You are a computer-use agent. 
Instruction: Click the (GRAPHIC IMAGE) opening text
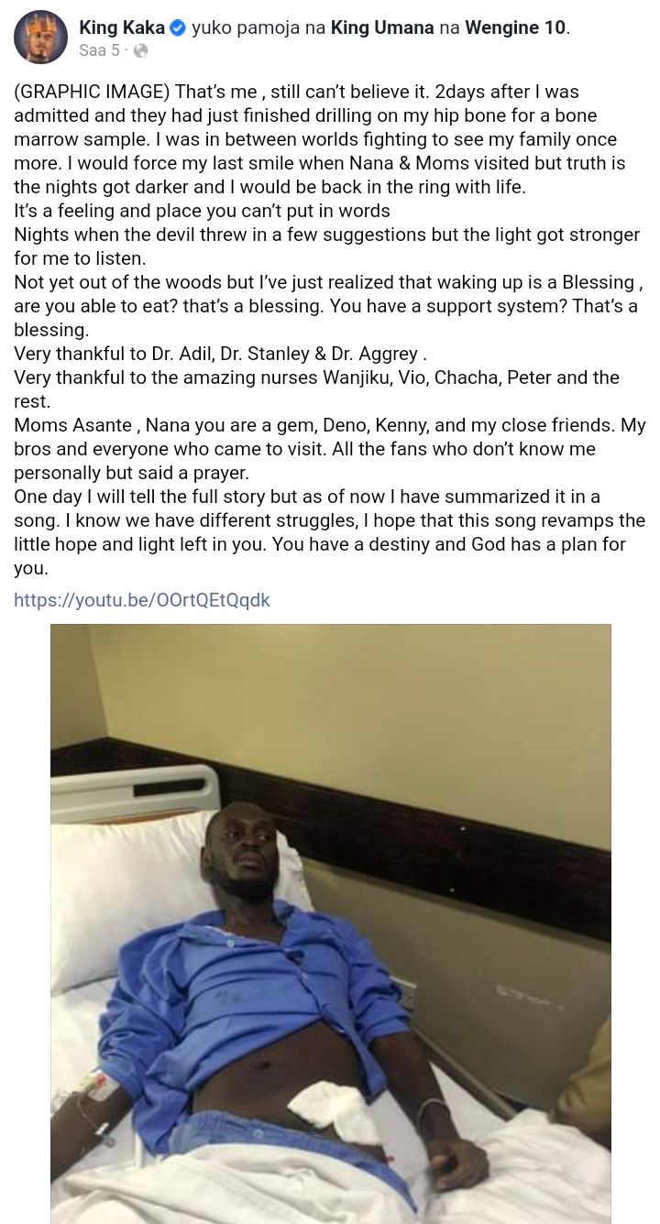click(x=92, y=92)
